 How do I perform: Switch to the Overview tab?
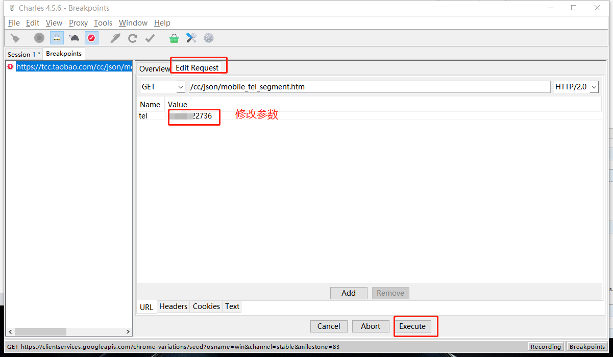click(155, 68)
